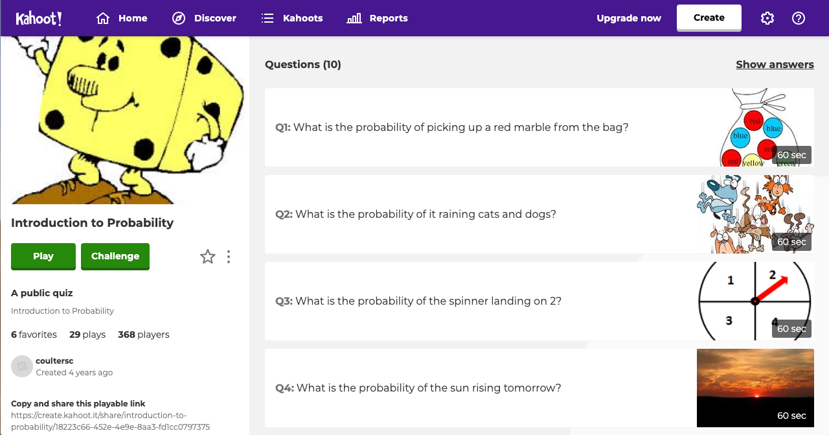
Task: Select the Kahoots list icon
Action: (267, 18)
